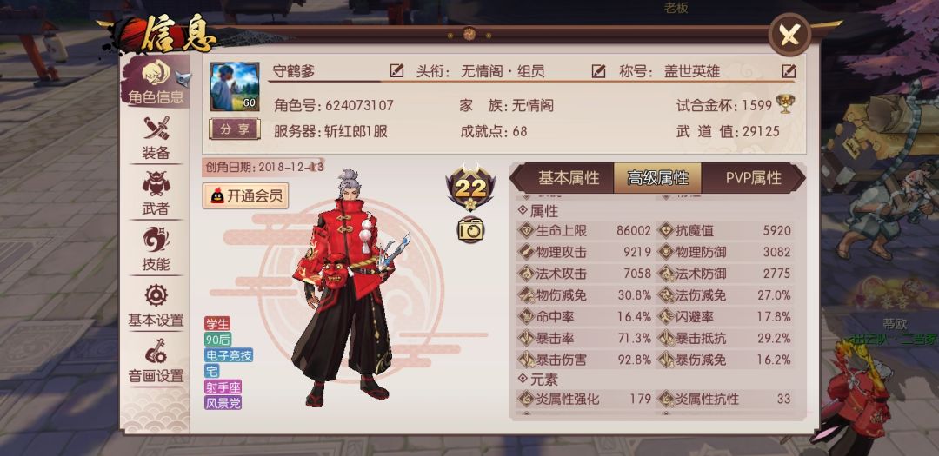Click the level 22 rank badge
The height and width of the screenshot is (456, 939).
pos(470,187)
